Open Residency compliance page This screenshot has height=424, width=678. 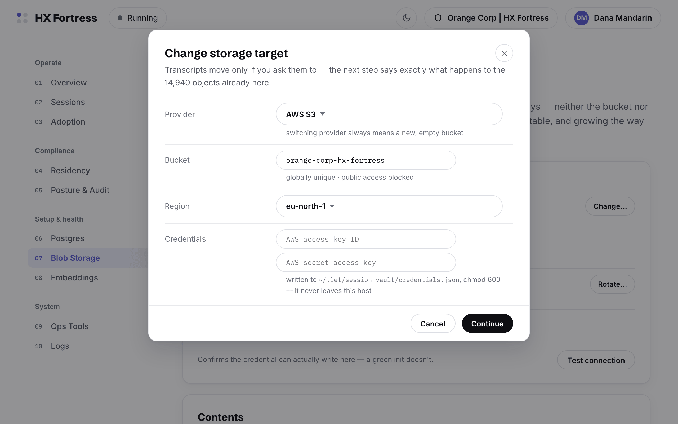coord(88,170)
